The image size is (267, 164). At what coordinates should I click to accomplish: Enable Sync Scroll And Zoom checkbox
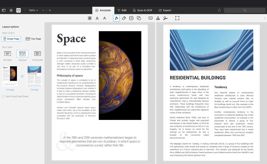[x=3, y=97]
